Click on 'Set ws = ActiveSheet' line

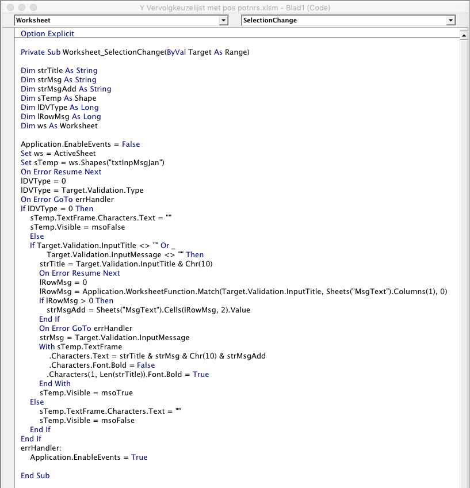(58, 154)
